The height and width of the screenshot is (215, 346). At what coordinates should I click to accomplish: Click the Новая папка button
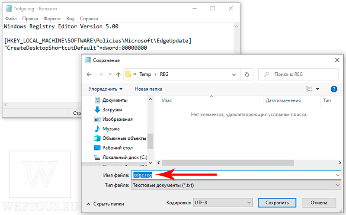[x=148, y=89]
